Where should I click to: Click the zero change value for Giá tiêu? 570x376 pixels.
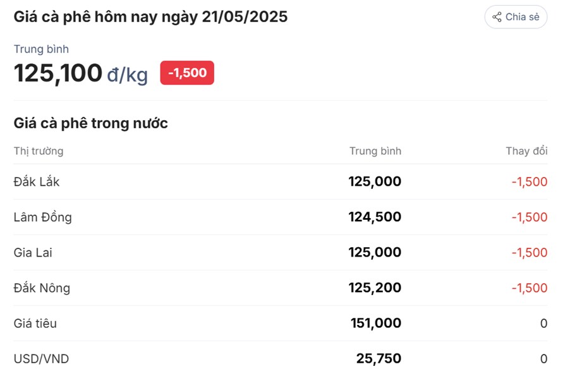542,323
